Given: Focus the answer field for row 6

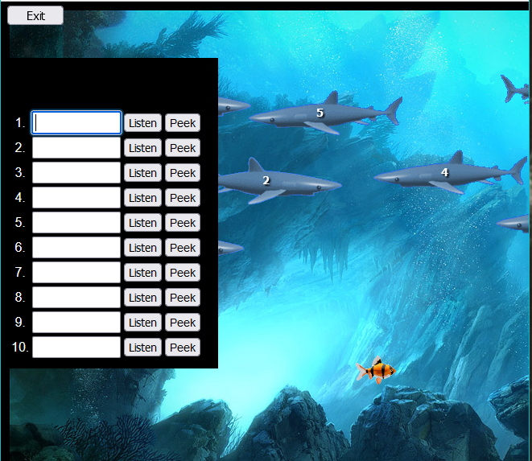Looking at the screenshot, I should pos(76,247).
